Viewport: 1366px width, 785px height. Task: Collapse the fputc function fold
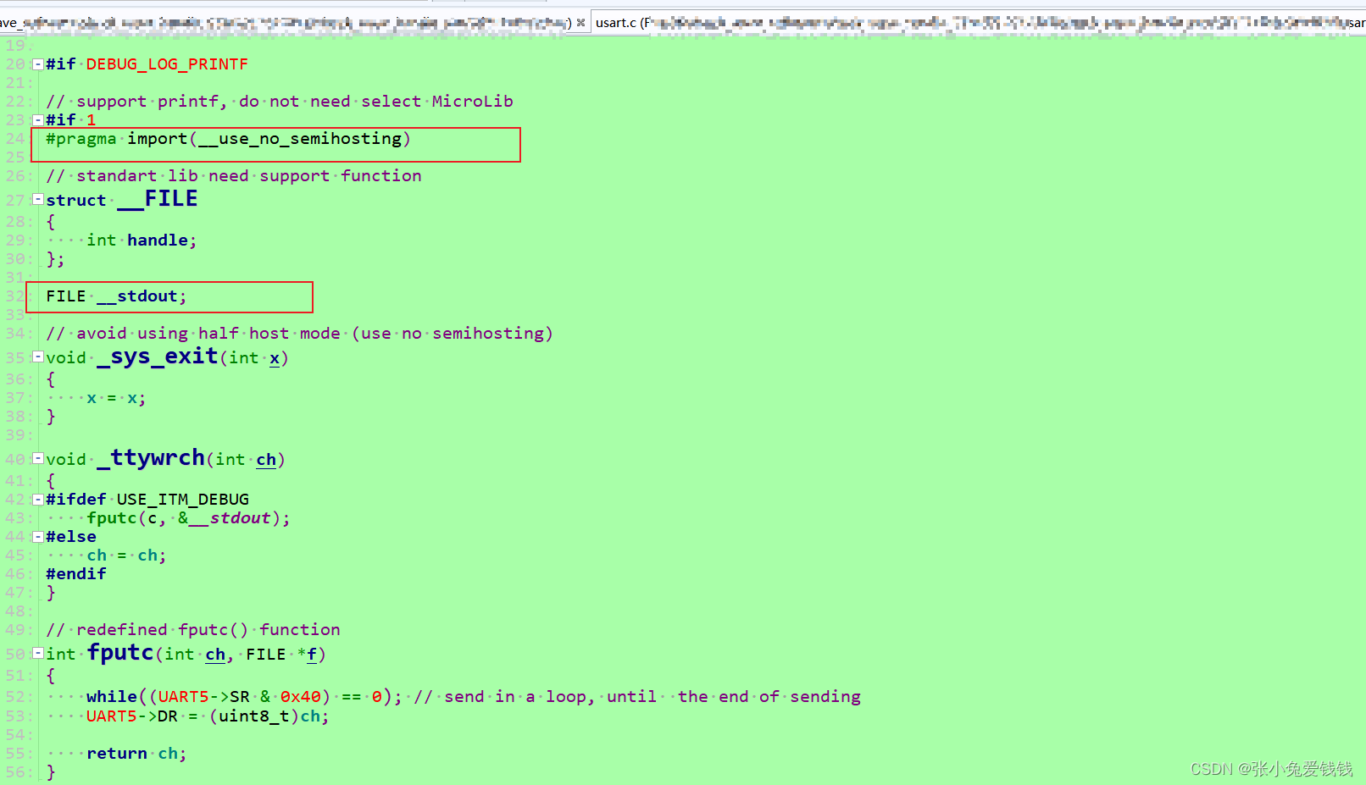[38, 653]
